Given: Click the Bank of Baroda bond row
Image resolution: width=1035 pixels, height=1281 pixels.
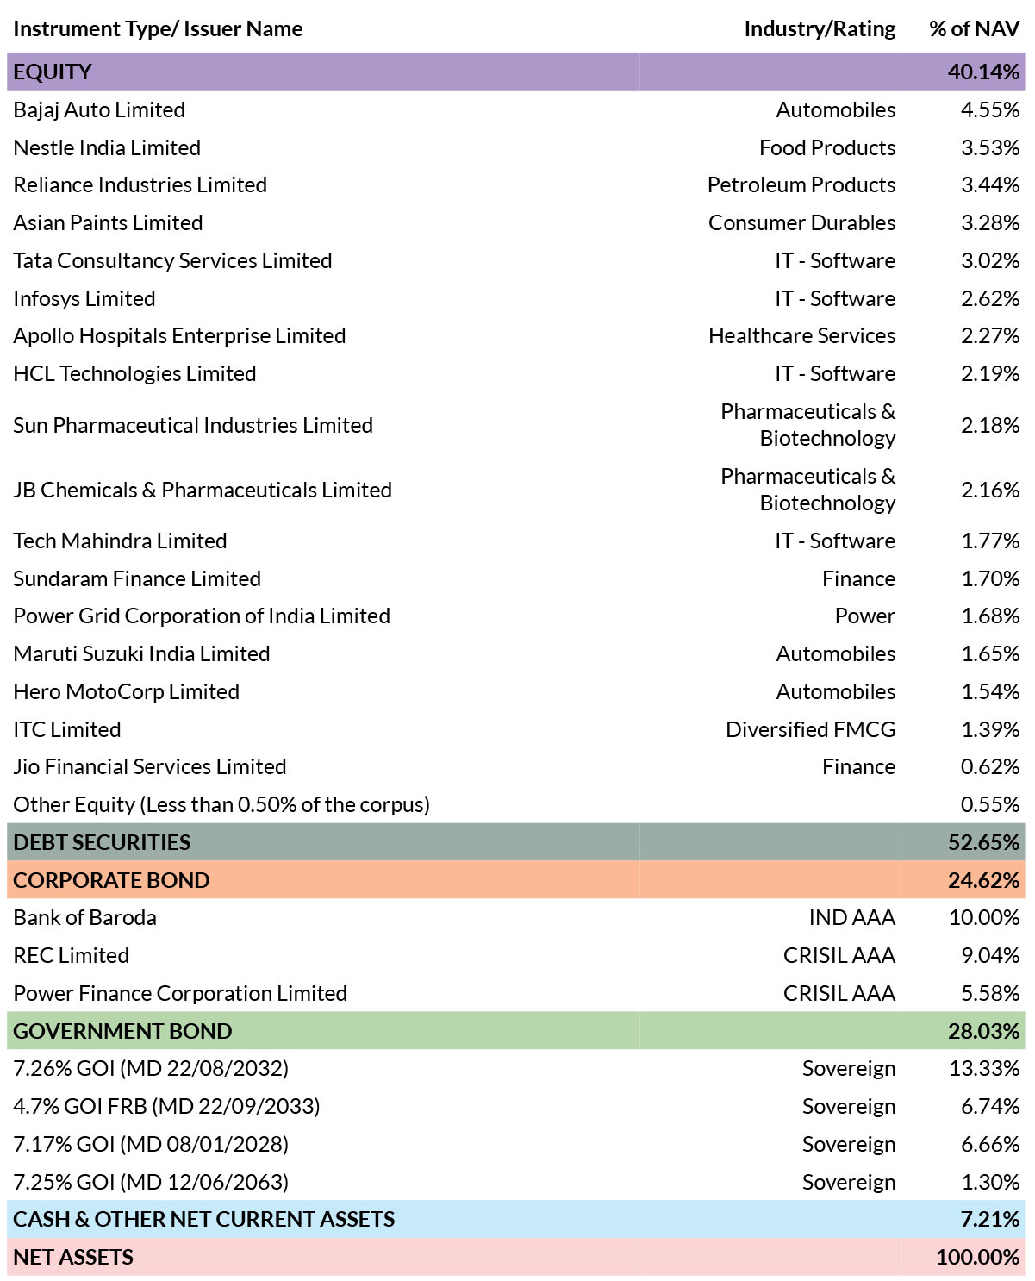Looking at the screenshot, I should click(x=516, y=917).
